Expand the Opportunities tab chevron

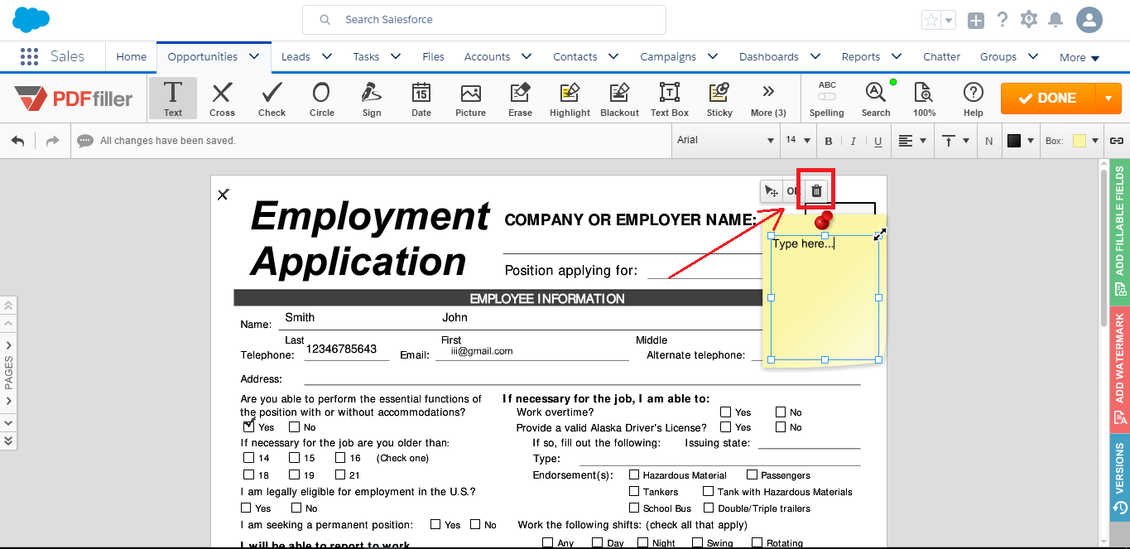point(253,56)
